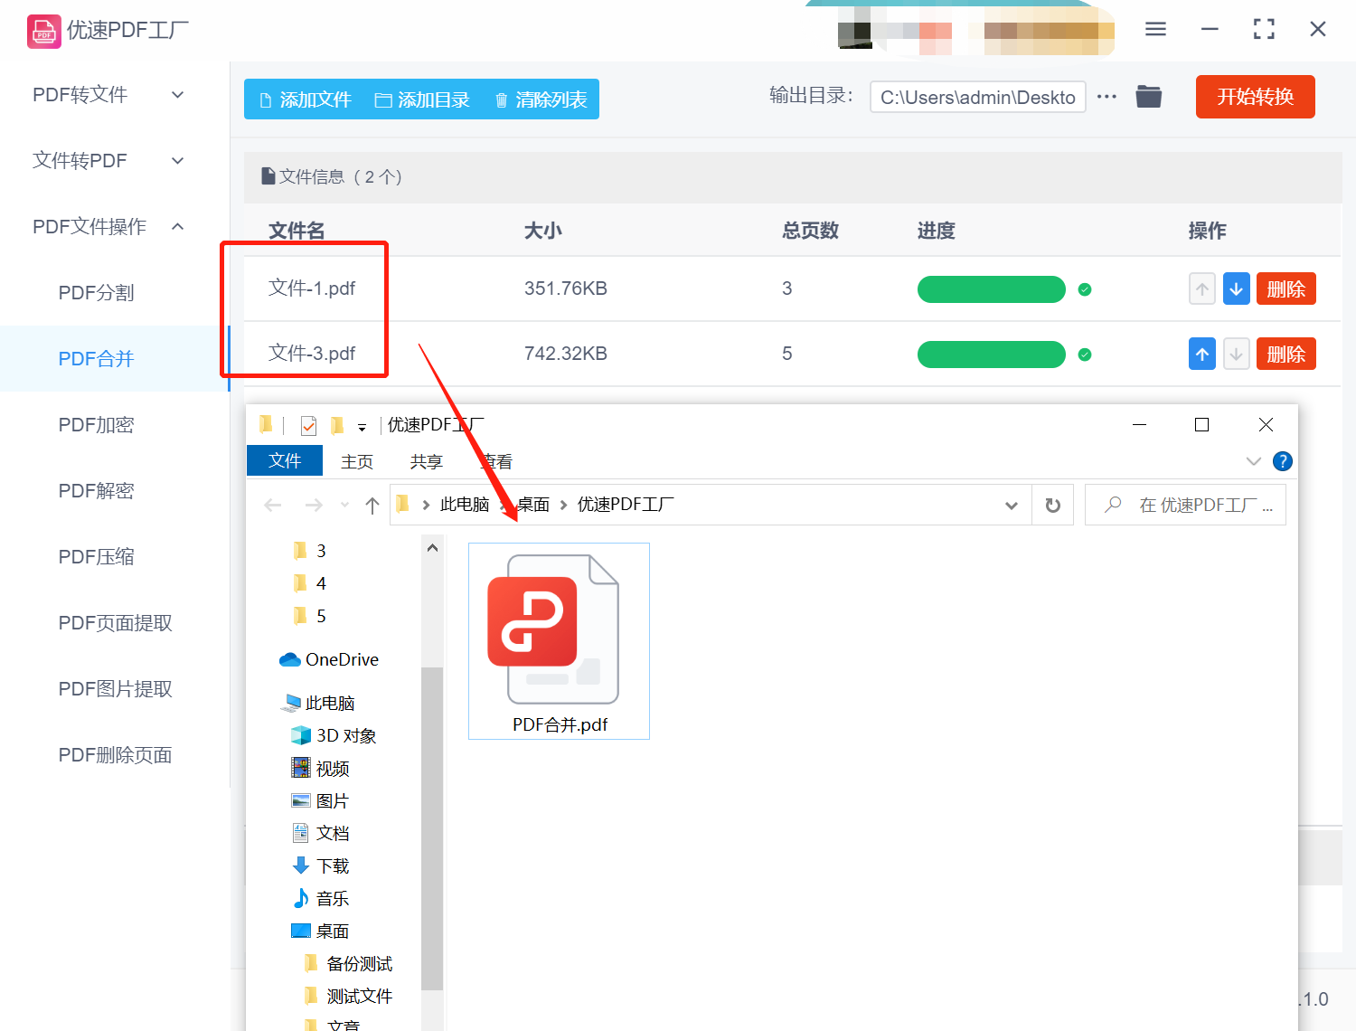This screenshot has height=1031, width=1356.
Task: Select 音乐 in the navigation pane
Action: (321, 898)
